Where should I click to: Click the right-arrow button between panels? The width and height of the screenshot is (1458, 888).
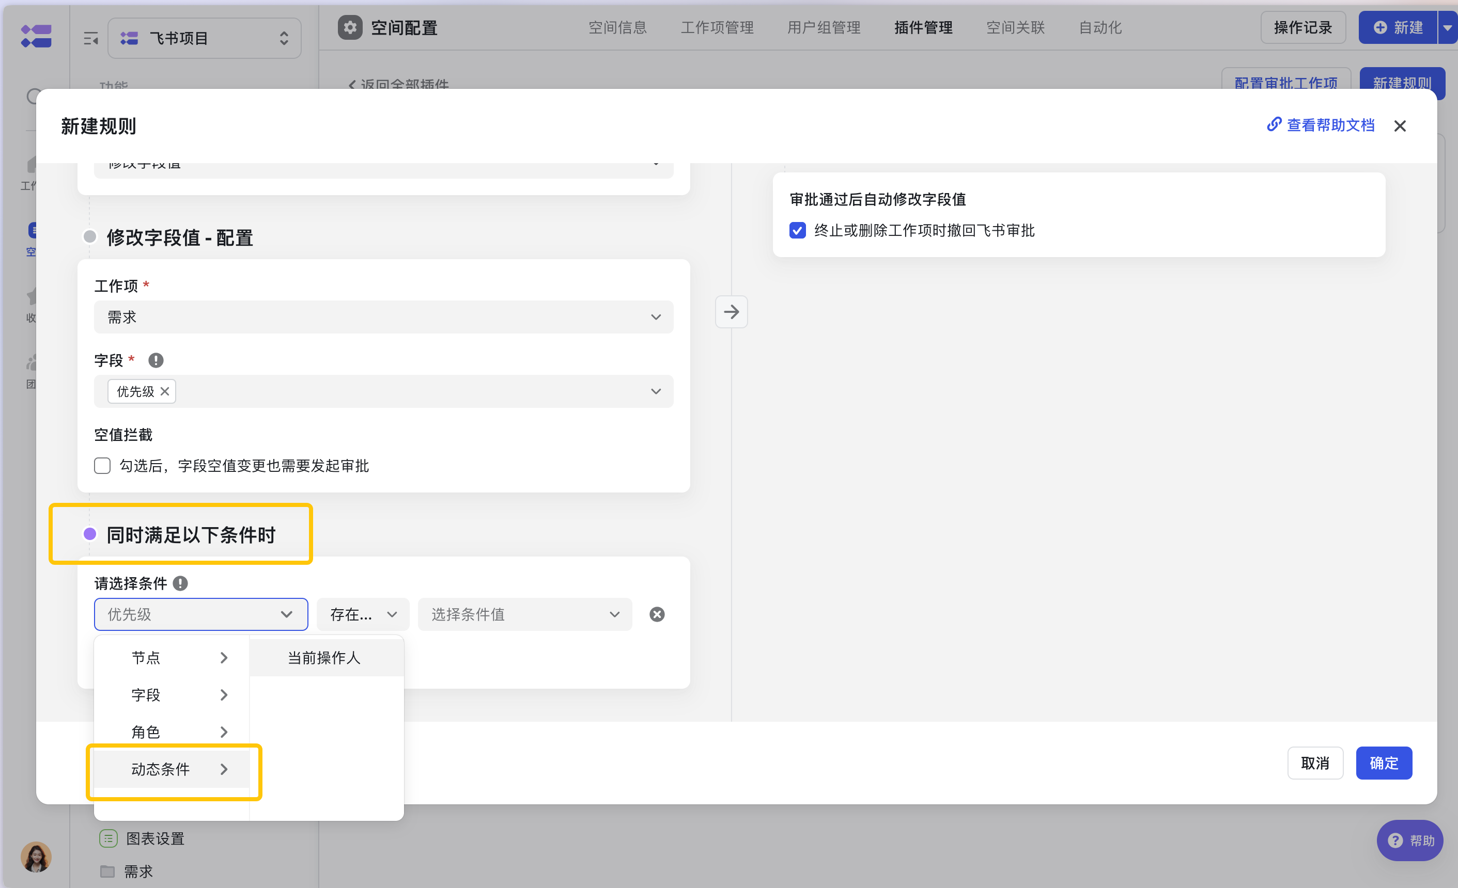pos(732,311)
